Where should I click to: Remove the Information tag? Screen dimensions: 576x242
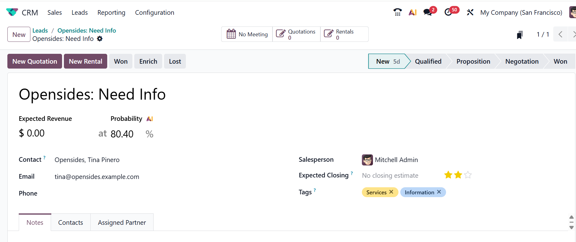click(x=439, y=192)
